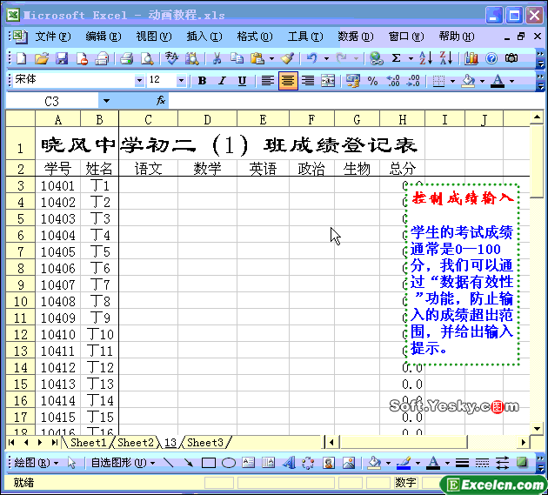Decrease decimal places
This screenshot has height=495, width=548.
413,81
